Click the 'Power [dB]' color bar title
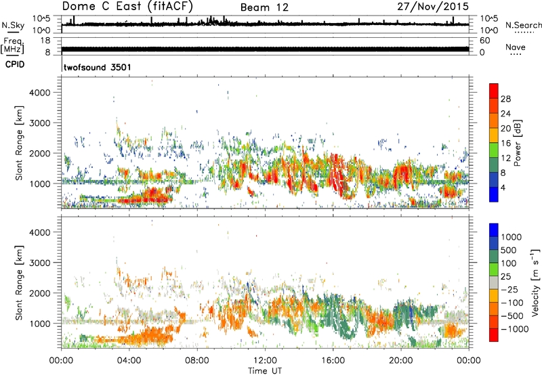 517,143
